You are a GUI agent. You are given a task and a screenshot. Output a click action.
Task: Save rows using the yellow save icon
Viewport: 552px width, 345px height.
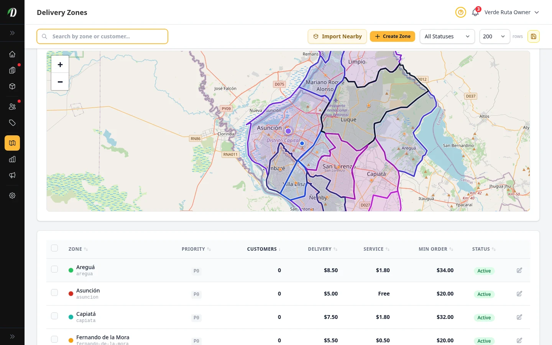(x=534, y=36)
